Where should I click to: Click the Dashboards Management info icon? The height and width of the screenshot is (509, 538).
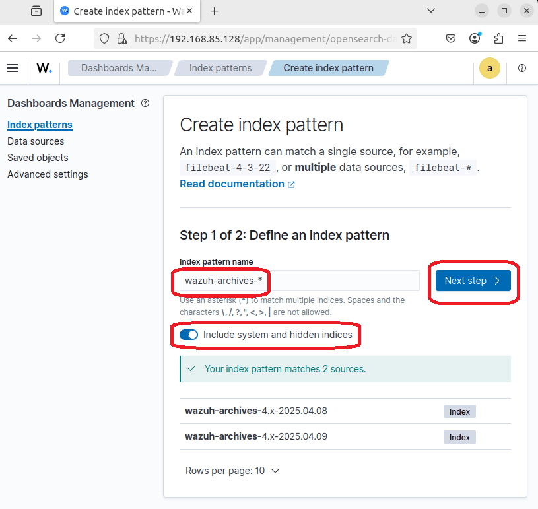coord(145,103)
